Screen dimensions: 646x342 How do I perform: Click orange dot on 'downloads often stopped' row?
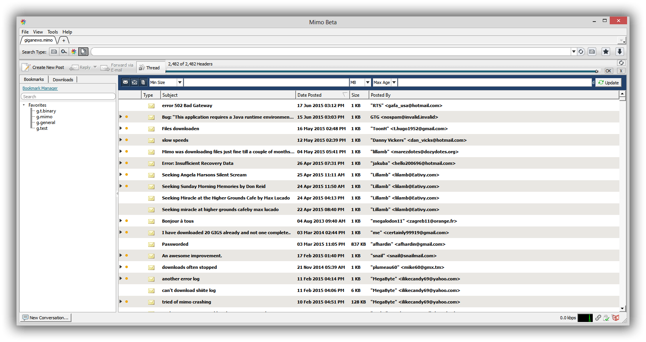(x=127, y=267)
